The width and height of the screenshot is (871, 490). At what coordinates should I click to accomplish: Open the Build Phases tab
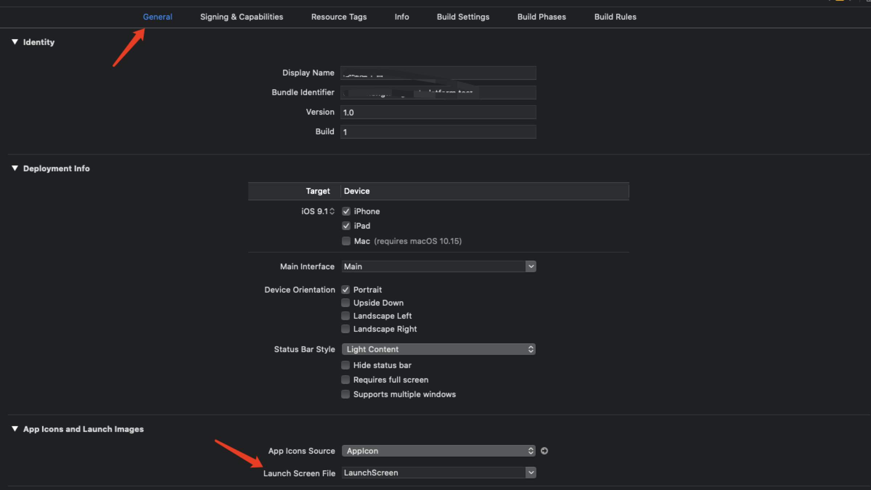coord(541,17)
